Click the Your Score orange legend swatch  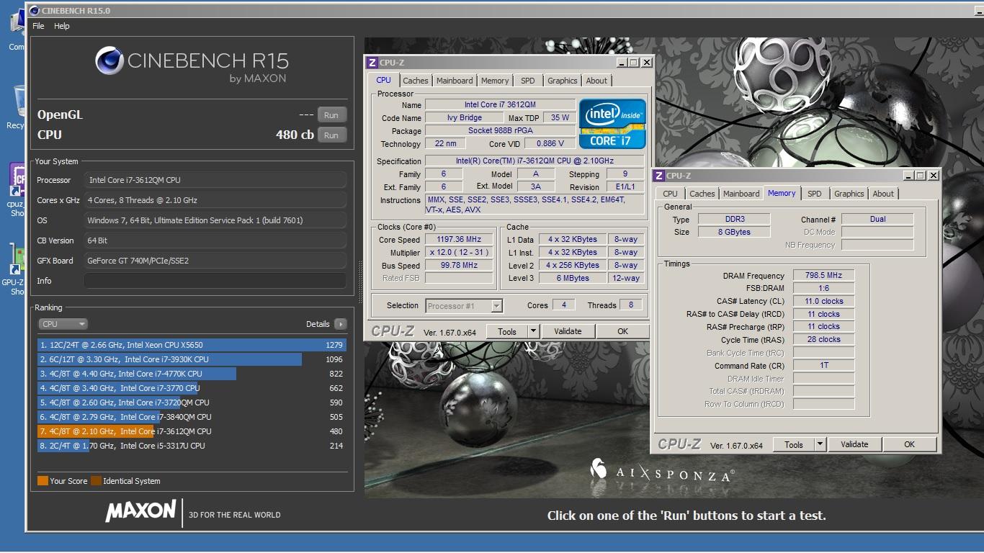tap(43, 481)
